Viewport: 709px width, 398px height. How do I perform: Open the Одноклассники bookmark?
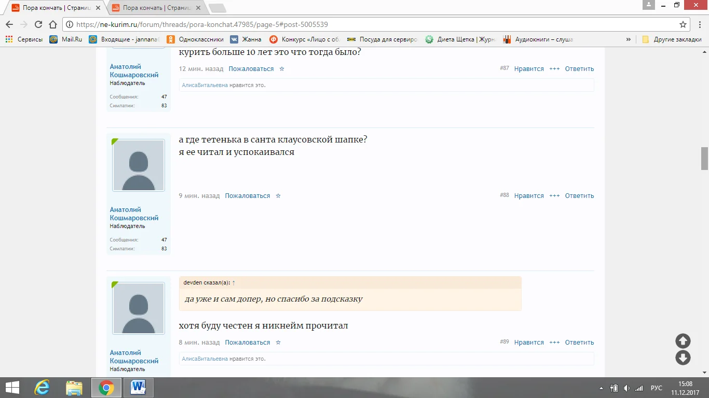point(195,39)
